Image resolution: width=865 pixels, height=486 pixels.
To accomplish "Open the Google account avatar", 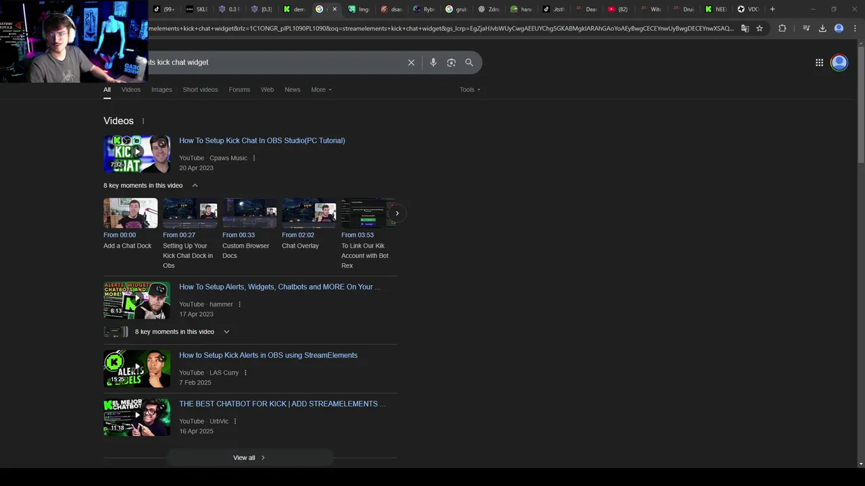I will (839, 63).
